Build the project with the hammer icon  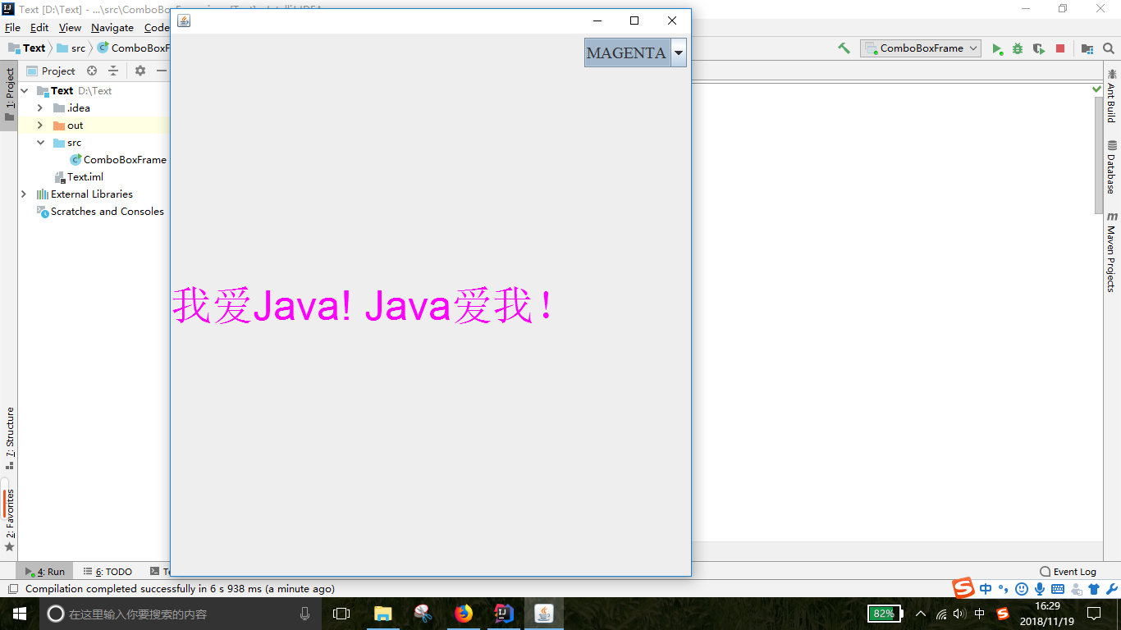coord(844,48)
